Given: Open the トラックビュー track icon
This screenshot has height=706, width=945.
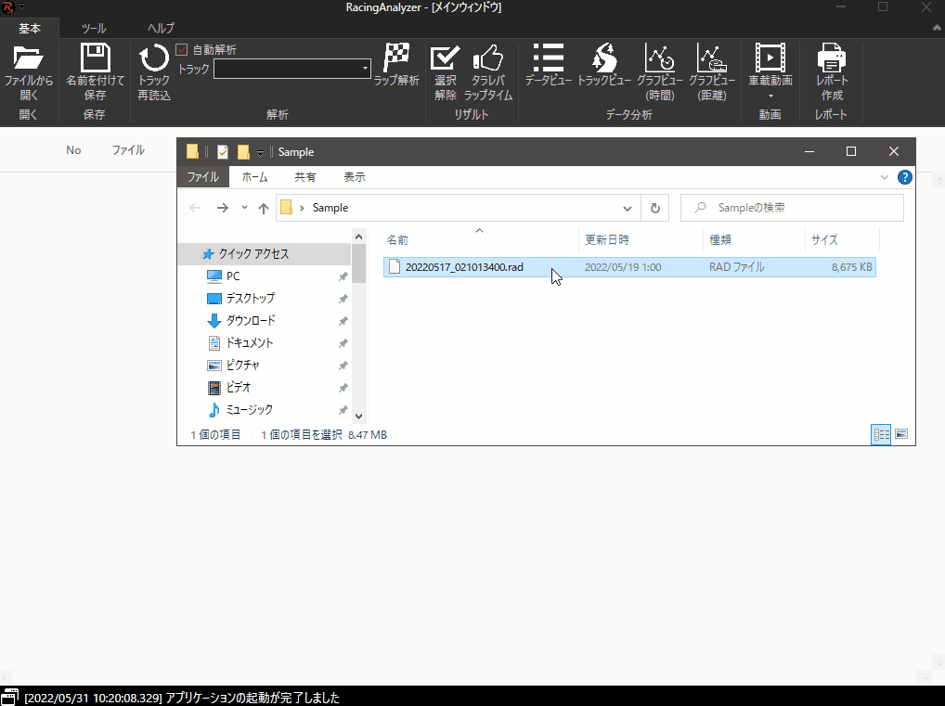Looking at the screenshot, I should pyautogui.click(x=604, y=58).
